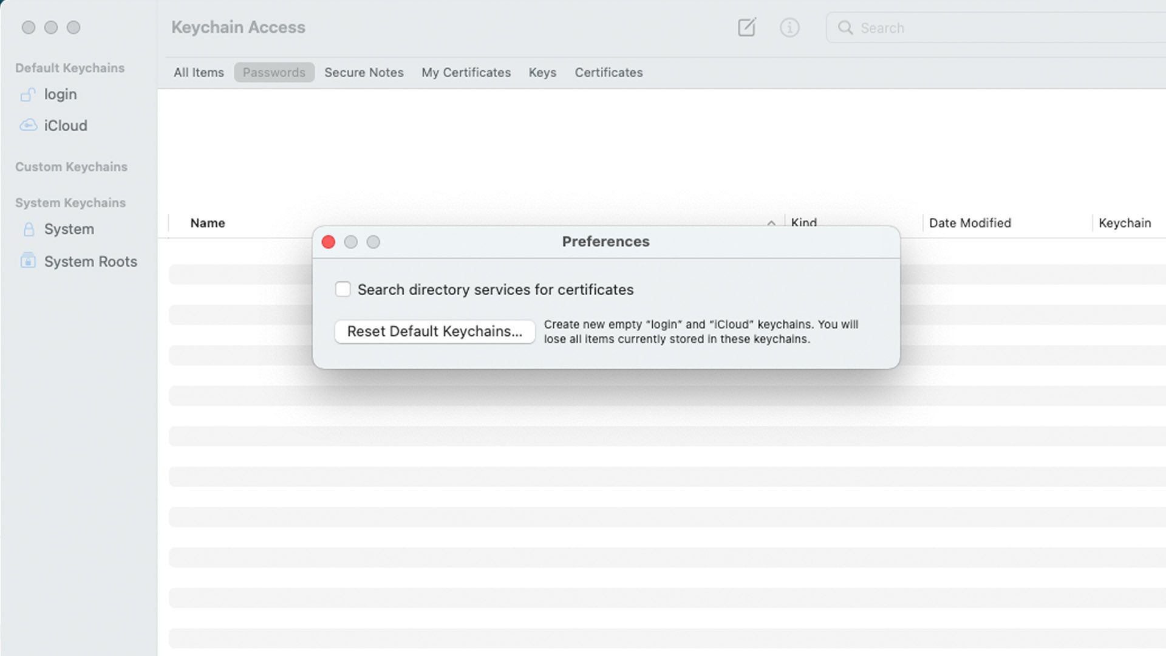
Task: Toggle Name column sort order arrow
Action: pos(771,224)
